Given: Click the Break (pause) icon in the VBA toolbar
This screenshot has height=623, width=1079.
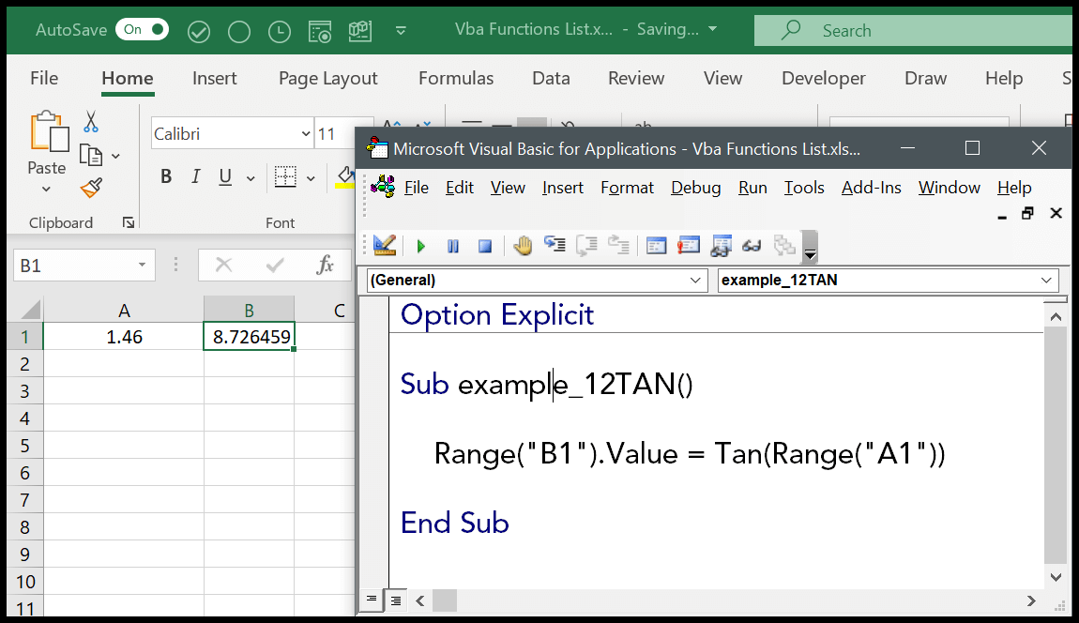Looking at the screenshot, I should point(453,246).
